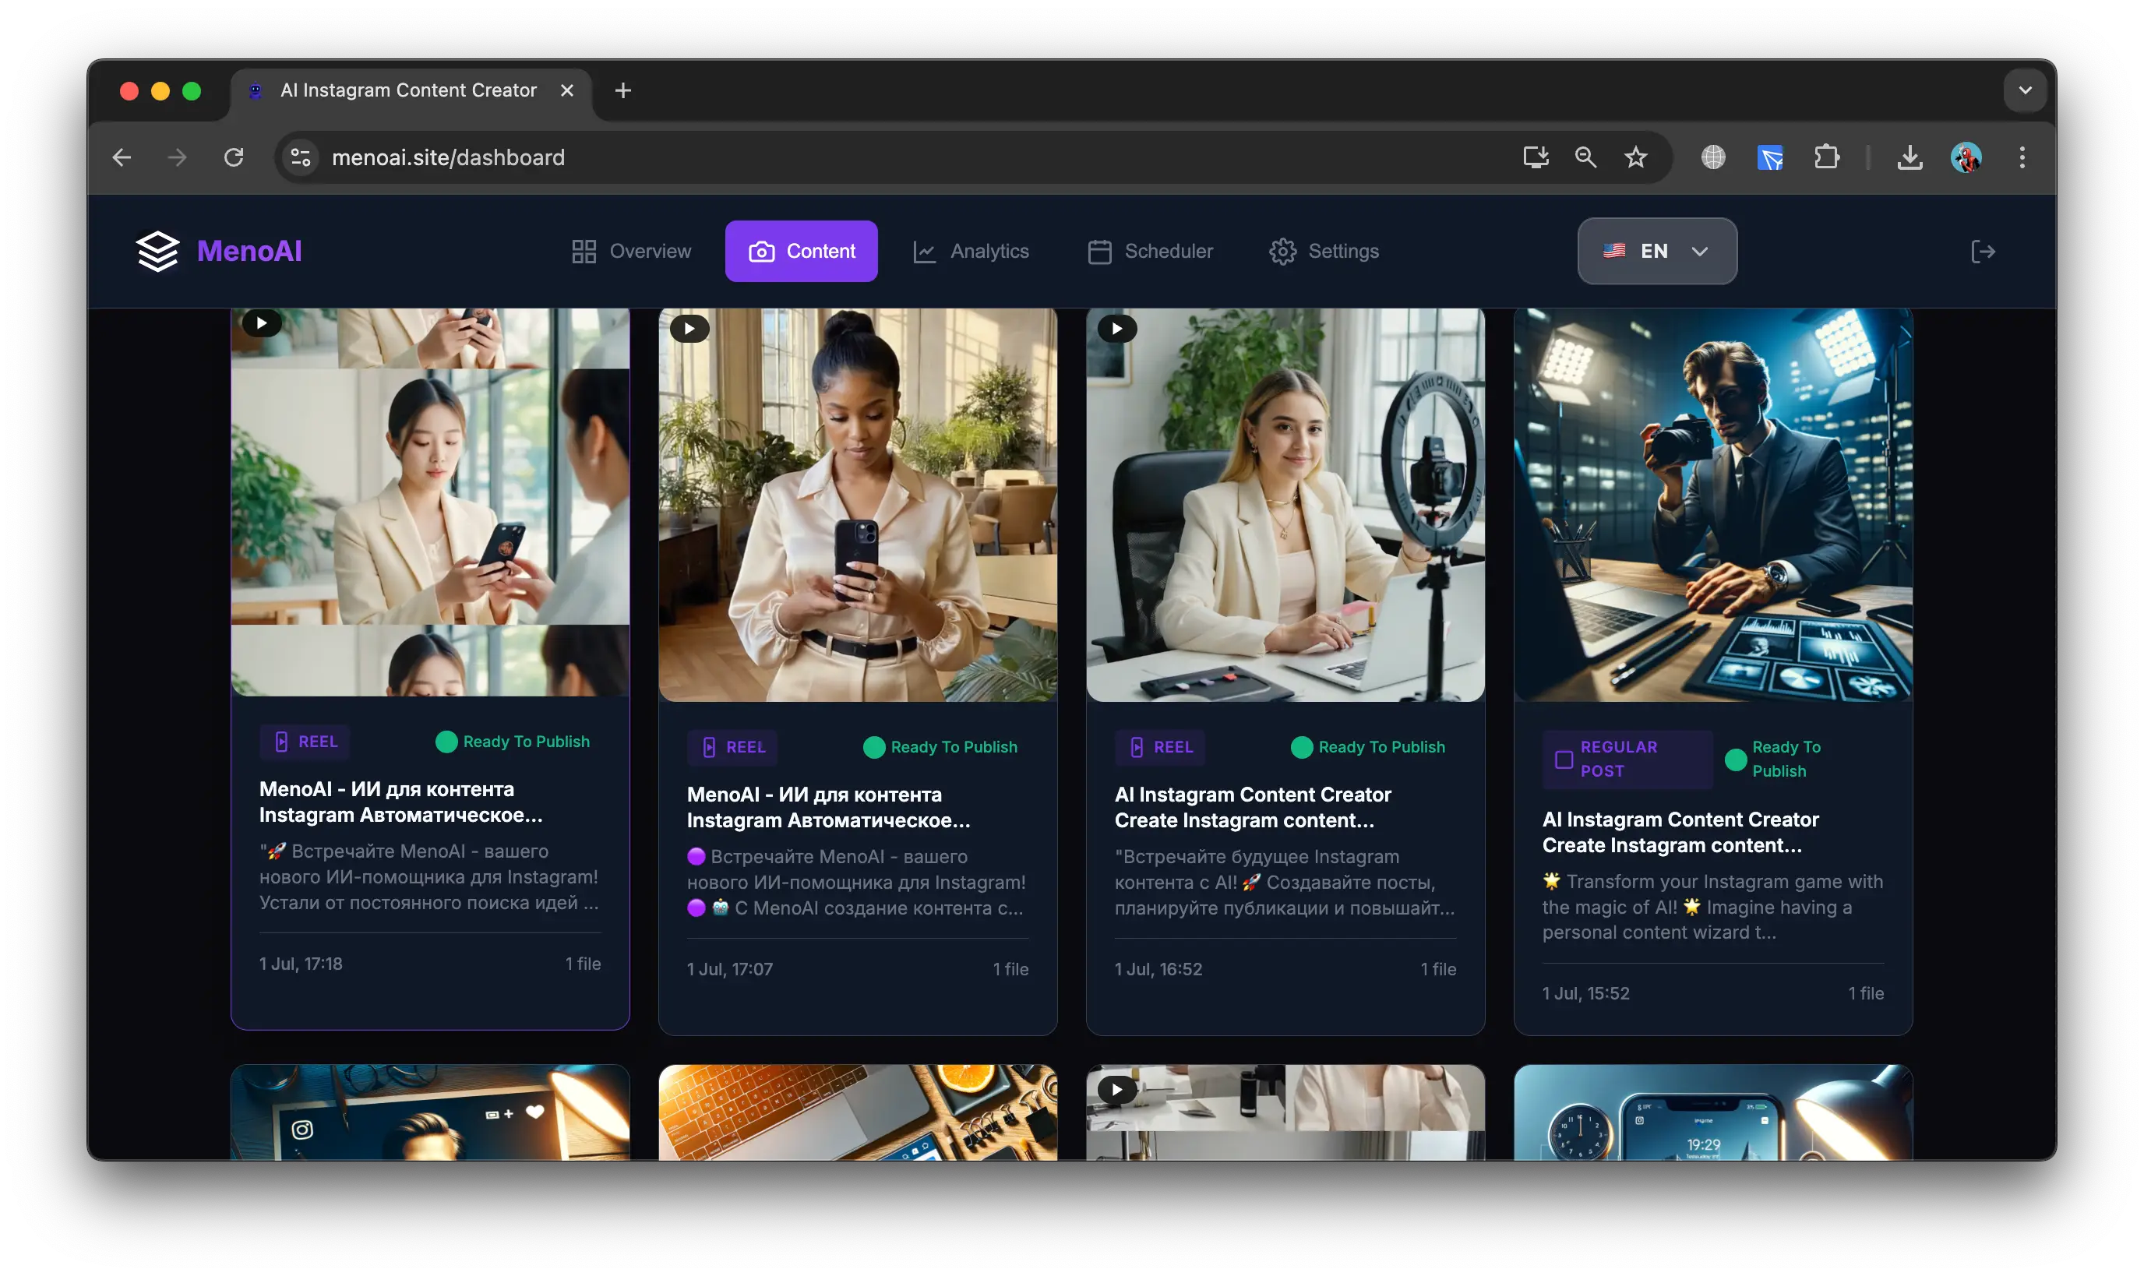The image size is (2144, 1276).
Task: Click Ready To Publish on the 17:07 card
Action: pos(940,747)
